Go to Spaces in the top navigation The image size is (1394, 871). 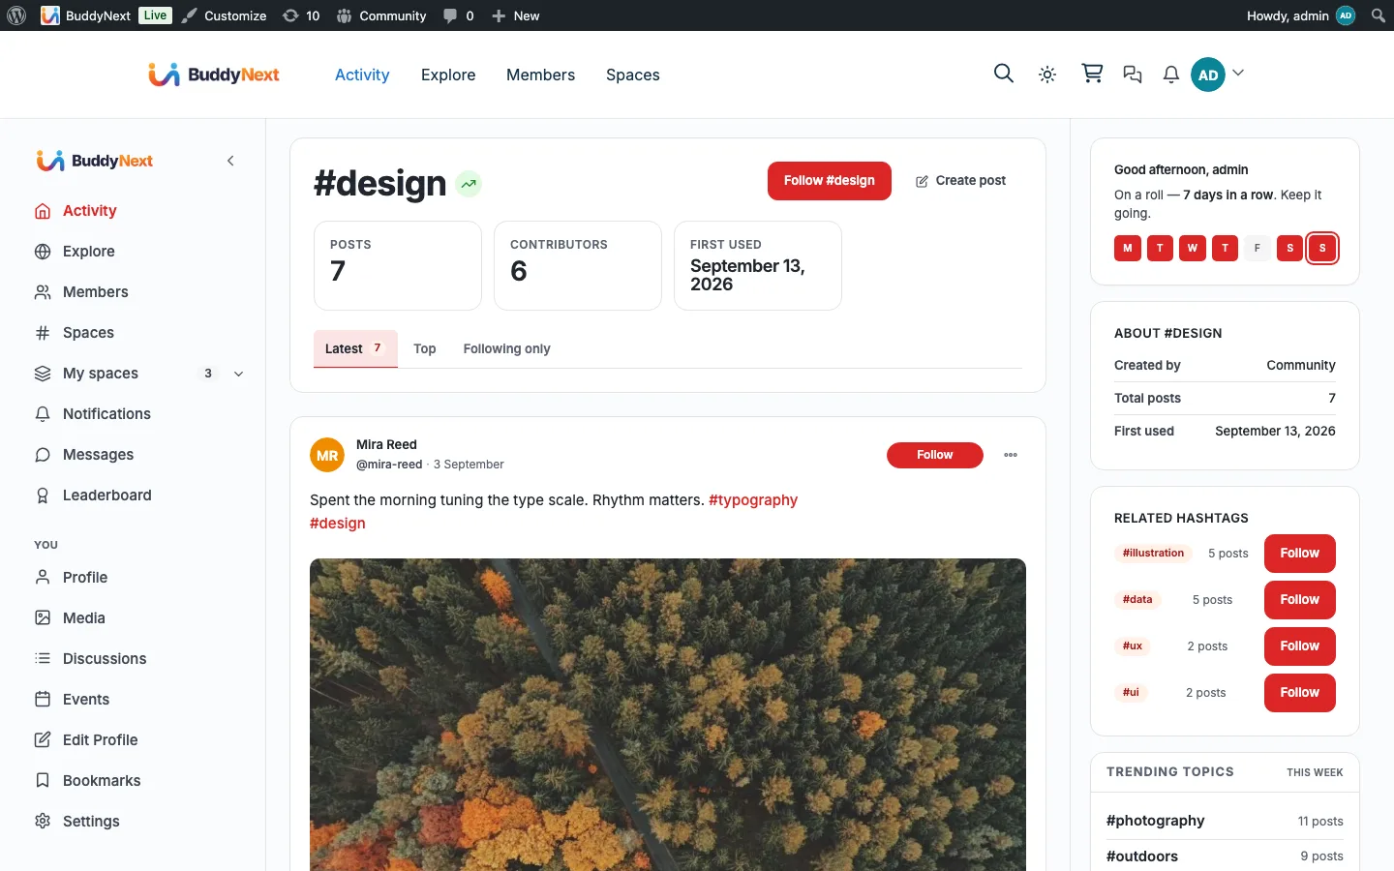[633, 75]
